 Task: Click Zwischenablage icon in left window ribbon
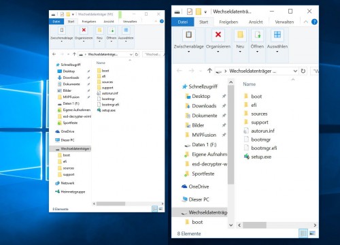pyautogui.click(x=62, y=30)
